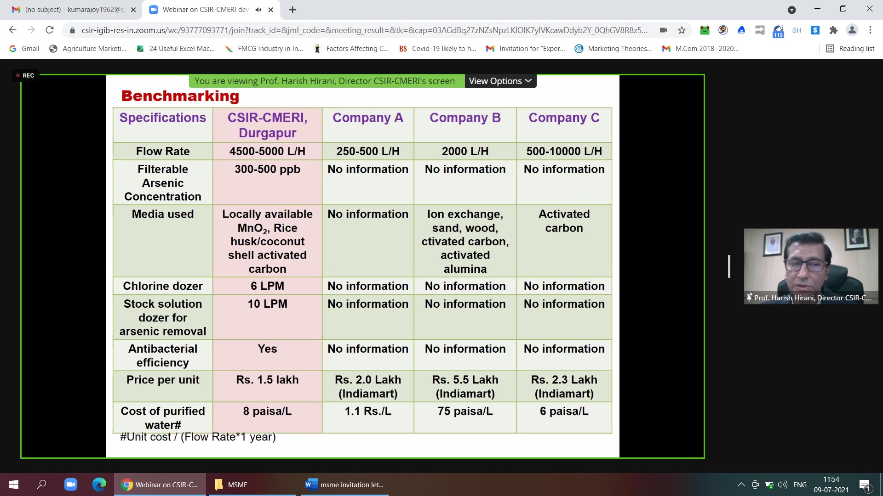Click the blue S extension icon
The width and height of the screenshot is (883, 496).
pyautogui.click(x=815, y=30)
